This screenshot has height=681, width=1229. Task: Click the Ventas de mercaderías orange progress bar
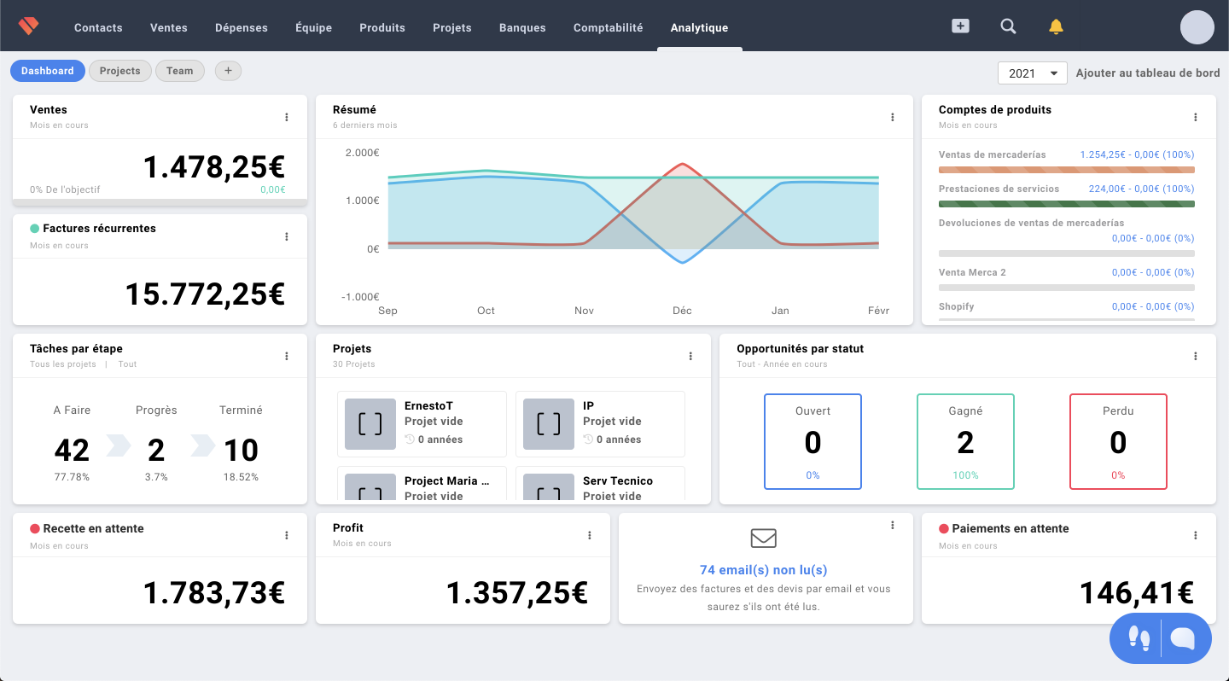(x=1066, y=170)
